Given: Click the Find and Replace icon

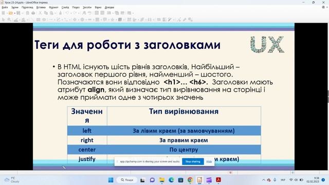Looking at the screenshot, I should (84, 13).
